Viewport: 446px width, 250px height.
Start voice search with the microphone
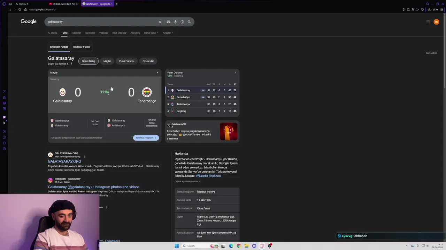tap(175, 22)
